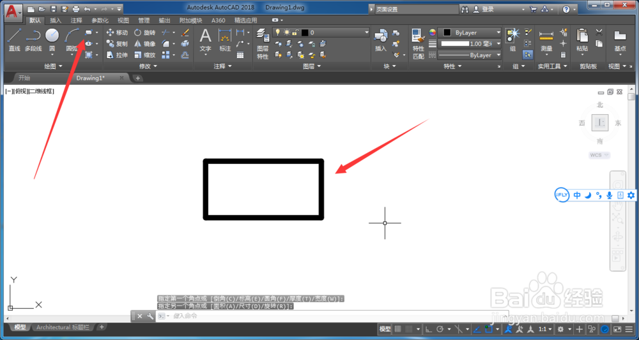Select the Dimension (标注) tool

(225, 40)
